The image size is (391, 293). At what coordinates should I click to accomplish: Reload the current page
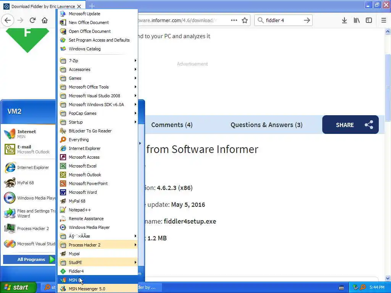coord(32,20)
